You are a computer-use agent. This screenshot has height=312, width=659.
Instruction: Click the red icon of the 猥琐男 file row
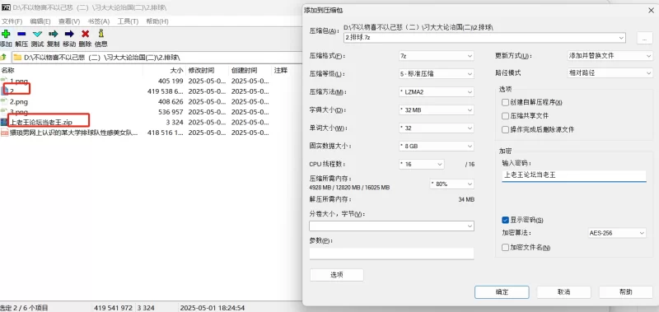4,133
